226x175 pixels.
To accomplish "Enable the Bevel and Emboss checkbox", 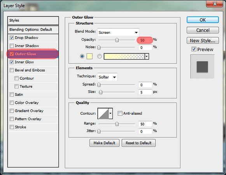I will [x=12, y=70].
